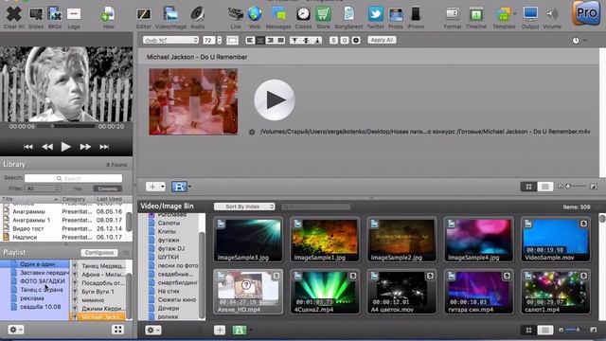606x341 pixels.
Task: Open the font name dropdown
Action: pyautogui.click(x=170, y=40)
